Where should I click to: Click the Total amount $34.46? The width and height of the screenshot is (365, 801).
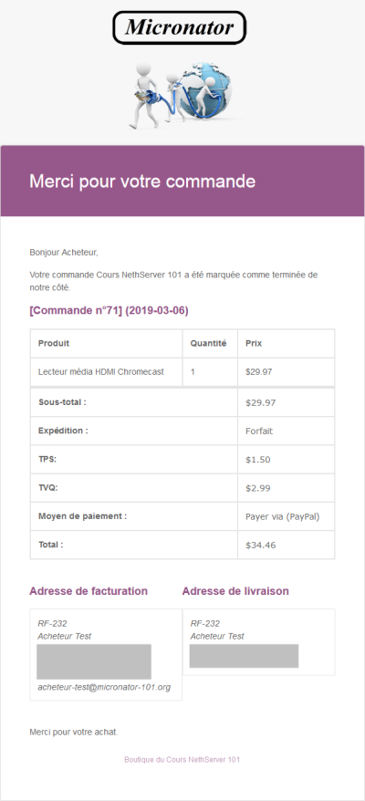(260, 545)
